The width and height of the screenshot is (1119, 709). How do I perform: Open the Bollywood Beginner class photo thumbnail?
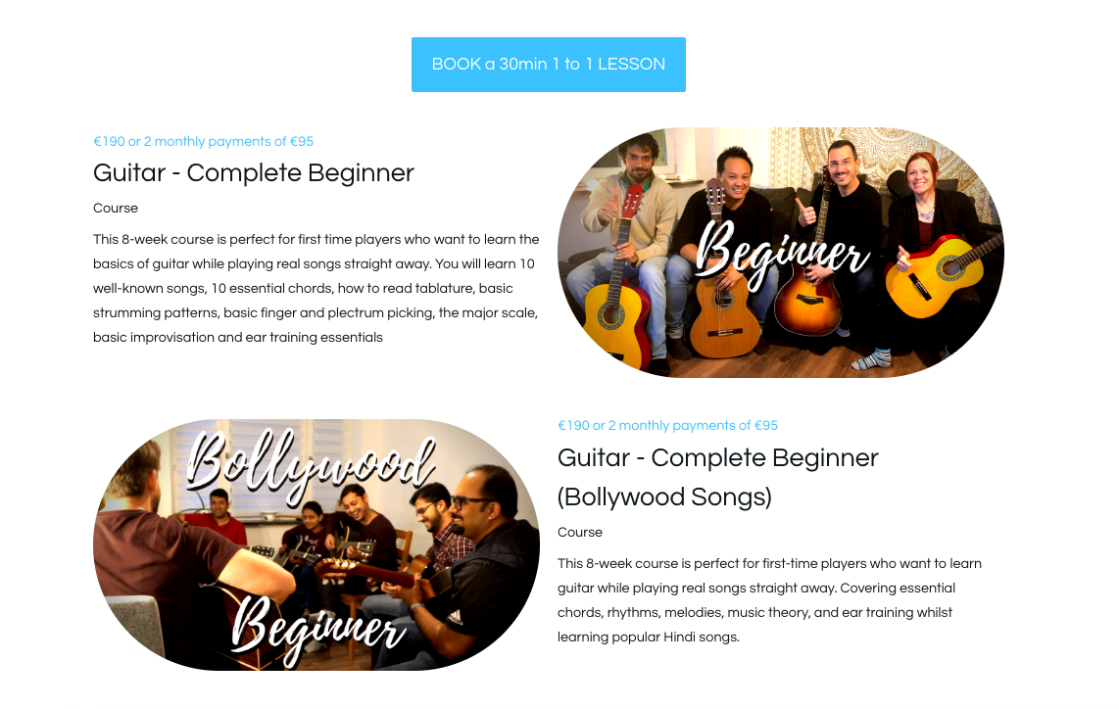pos(316,544)
